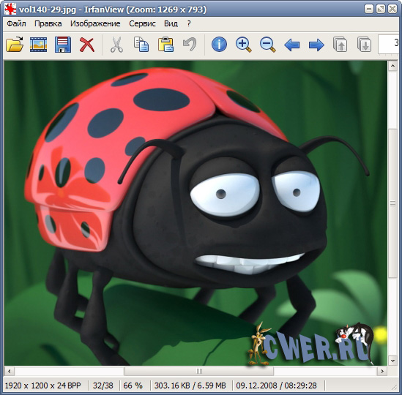Image resolution: width=402 pixels, height=395 pixels.
Task: Click the Save floppy disk icon
Action: tap(63, 45)
